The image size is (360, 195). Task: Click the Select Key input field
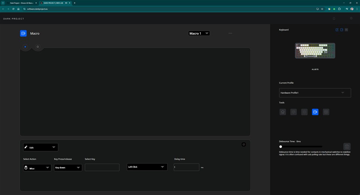click(x=102, y=167)
